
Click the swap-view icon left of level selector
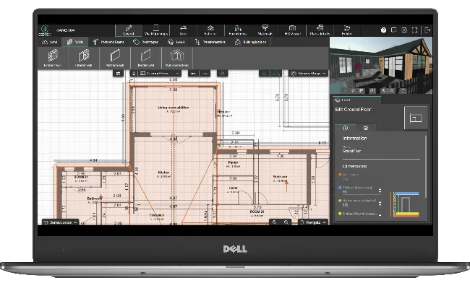tap(119, 74)
